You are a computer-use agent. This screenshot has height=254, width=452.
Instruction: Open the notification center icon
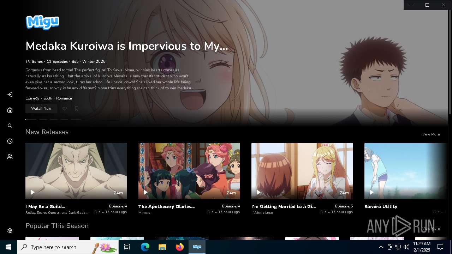(440, 247)
